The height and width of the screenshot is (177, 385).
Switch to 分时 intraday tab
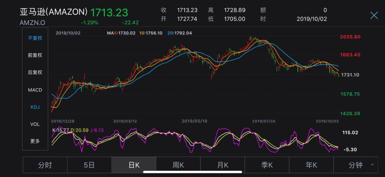click(45, 165)
